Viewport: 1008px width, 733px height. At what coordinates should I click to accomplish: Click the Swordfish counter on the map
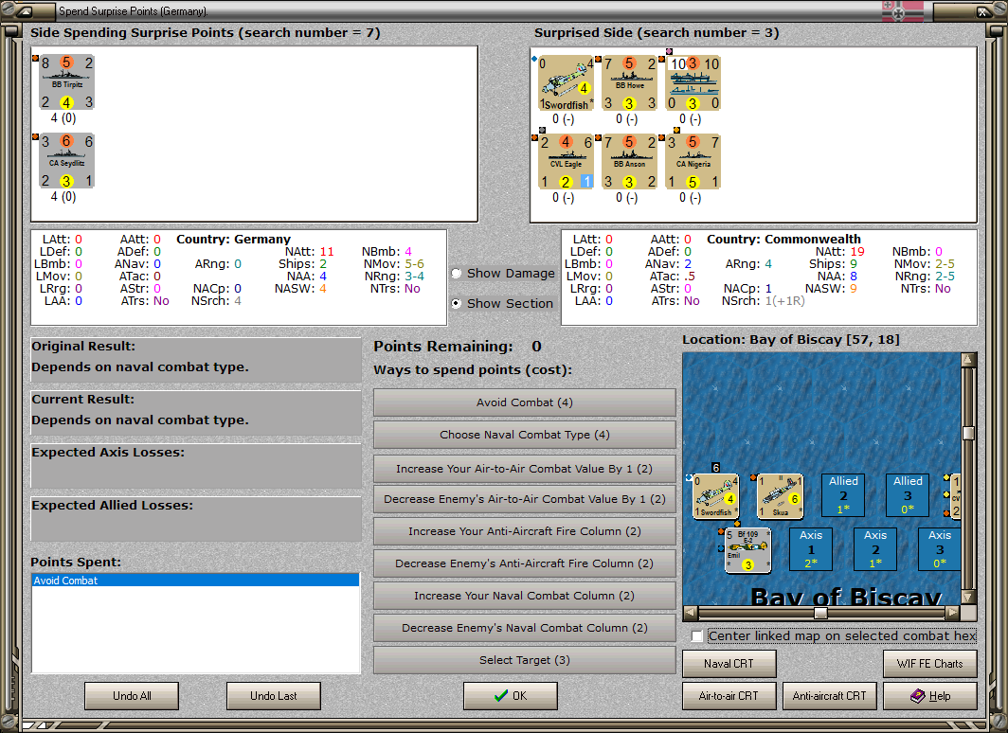coord(716,495)
